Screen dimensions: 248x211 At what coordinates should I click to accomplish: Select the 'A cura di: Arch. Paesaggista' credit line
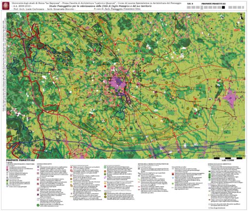117,9
